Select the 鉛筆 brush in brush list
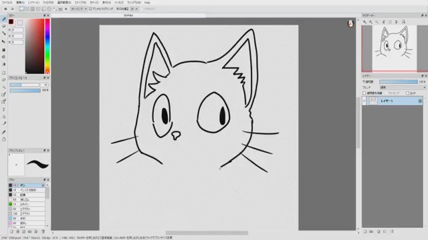The height and width of the screenshot is (240, 428). (27, 195)
